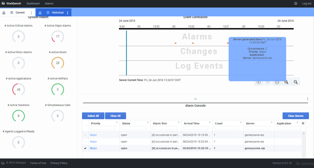Select the orange alarm dot at 13:22
314x168 pixels.
193,43
